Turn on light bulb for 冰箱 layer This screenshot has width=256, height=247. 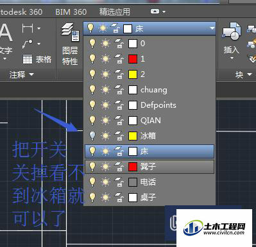92,136
